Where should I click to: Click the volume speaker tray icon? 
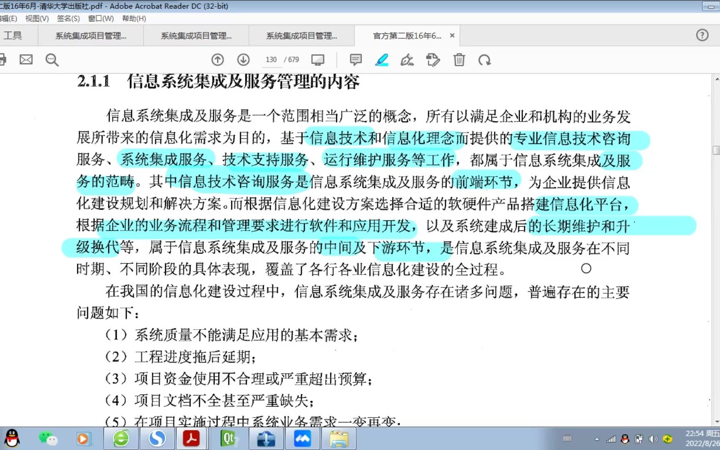click(x=653, y=439)
